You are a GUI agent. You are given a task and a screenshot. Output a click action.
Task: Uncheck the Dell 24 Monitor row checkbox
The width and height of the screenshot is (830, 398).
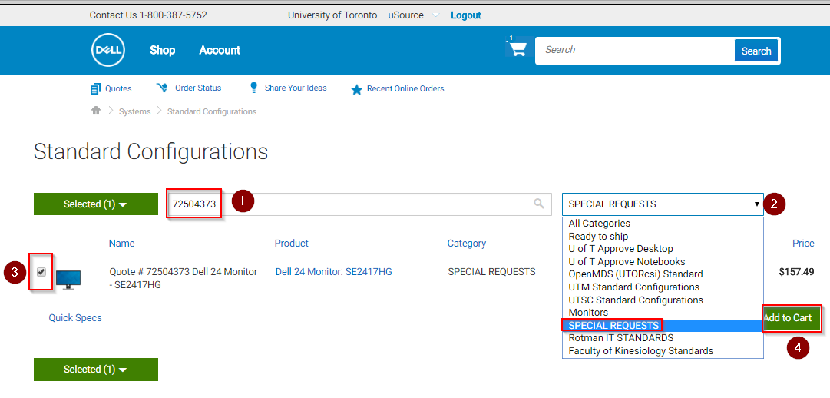point(41,272)
